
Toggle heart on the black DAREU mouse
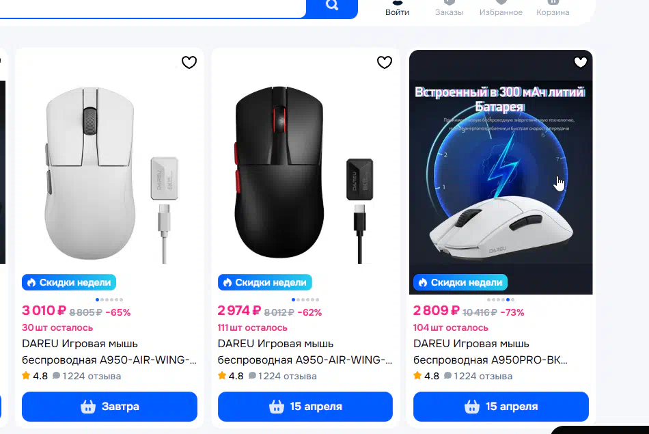pyautogui.click(x=385, y=63)
